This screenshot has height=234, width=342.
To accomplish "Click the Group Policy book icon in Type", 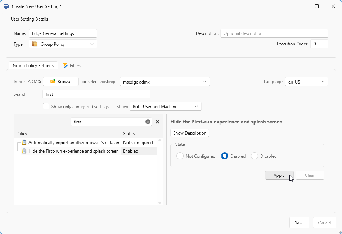I will pyautogui.click(x=35, y=44).
